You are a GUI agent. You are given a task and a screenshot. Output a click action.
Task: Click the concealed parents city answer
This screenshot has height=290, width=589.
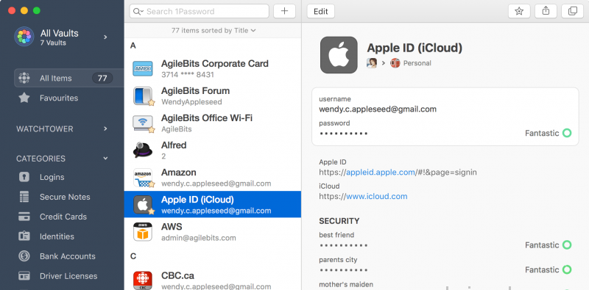point(343,270)
